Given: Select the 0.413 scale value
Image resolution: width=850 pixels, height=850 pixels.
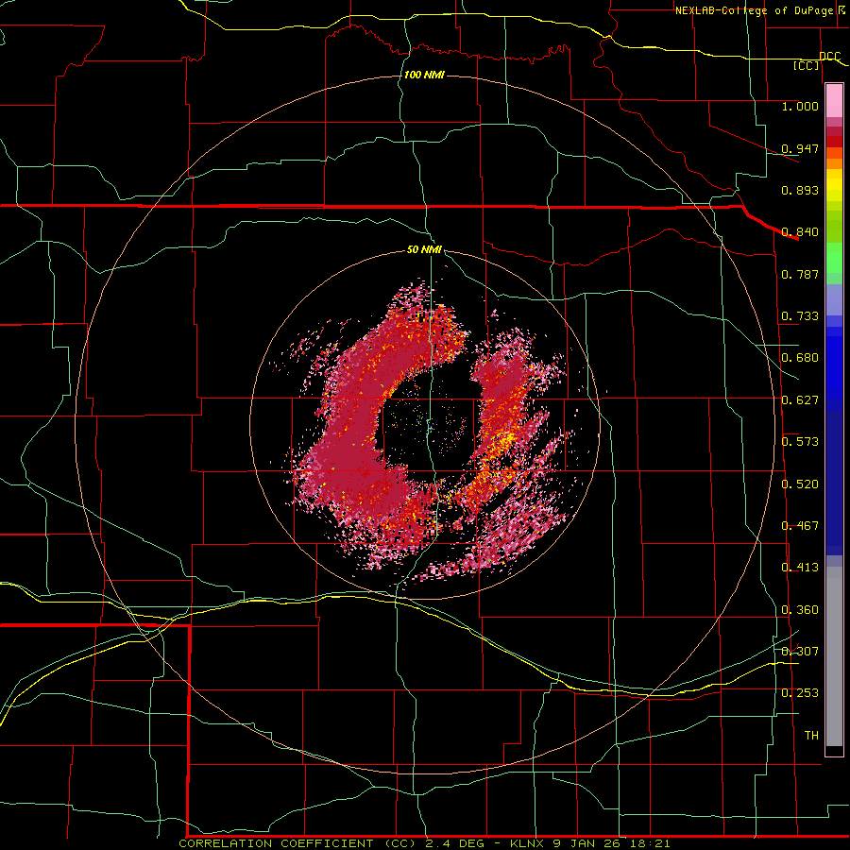Looking at the screenshot, I should pyautogui.click(x=800, y=568).
